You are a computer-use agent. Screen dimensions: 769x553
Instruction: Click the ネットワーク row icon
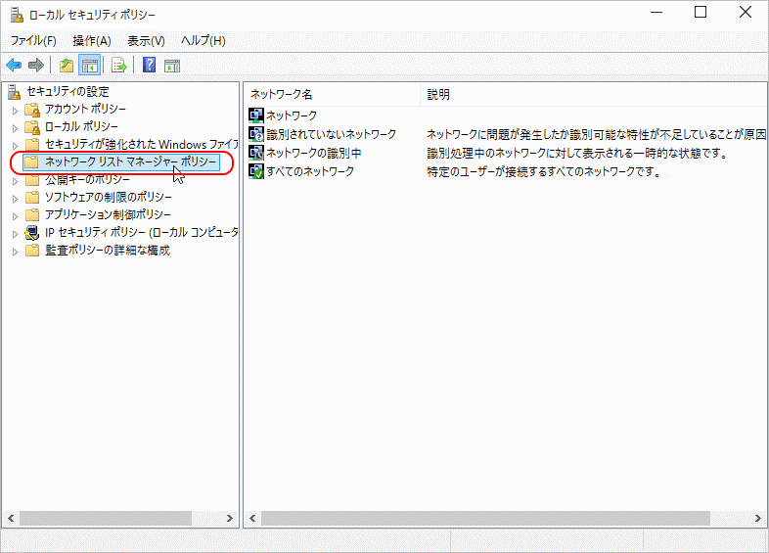(256, 115)
